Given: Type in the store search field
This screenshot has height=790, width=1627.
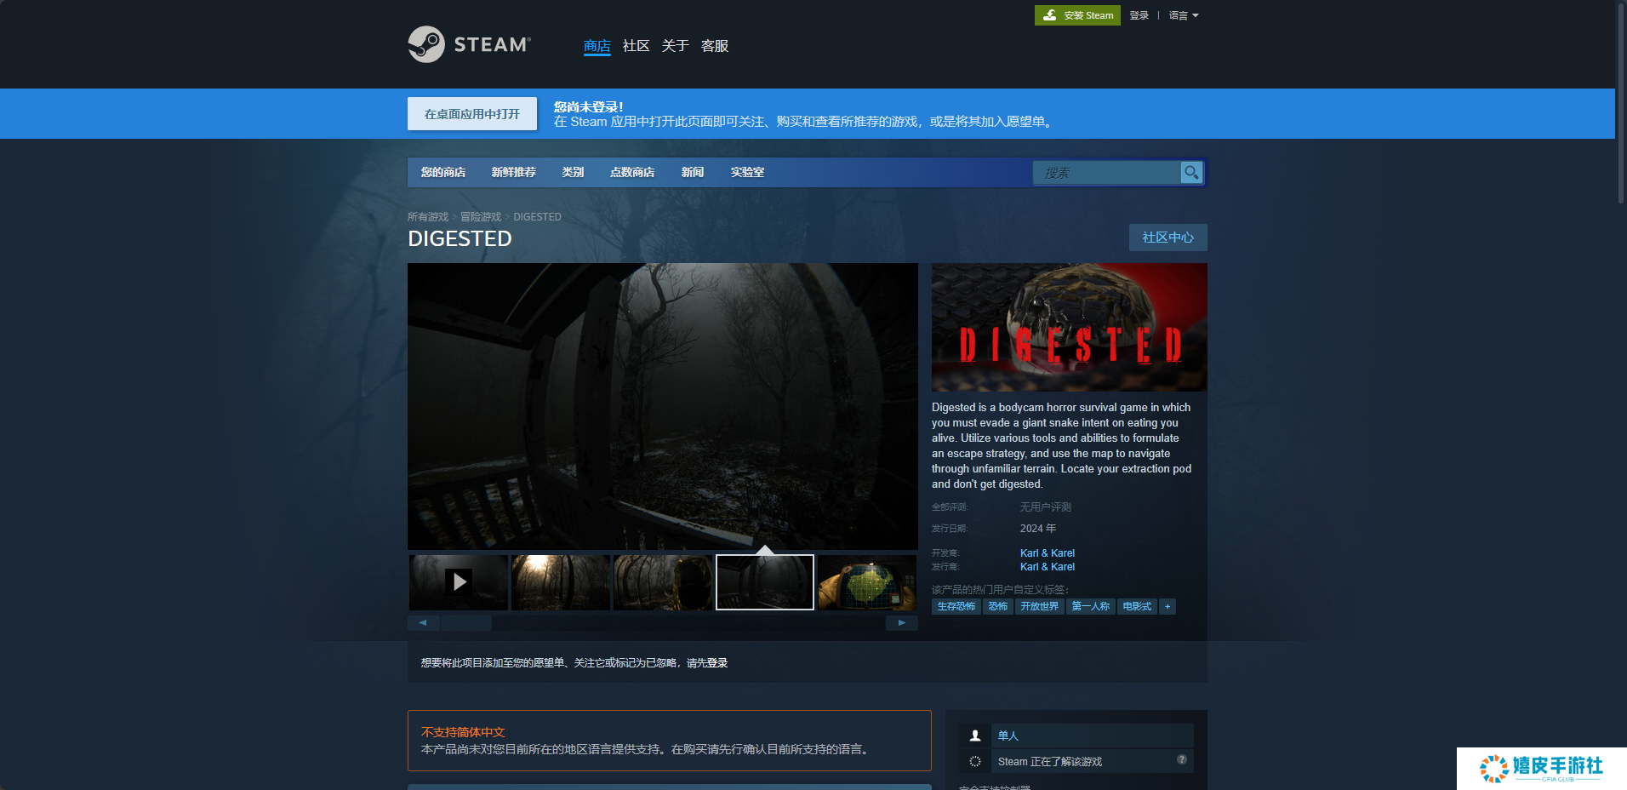Looking at the screenshot, I should point(1106,173).
